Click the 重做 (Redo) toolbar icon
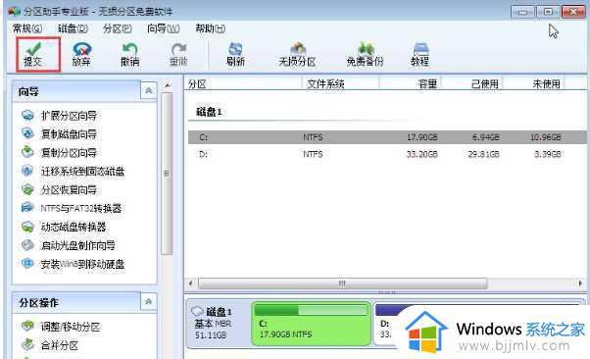This screenshot has width=590, height=359. click(178, 55)
